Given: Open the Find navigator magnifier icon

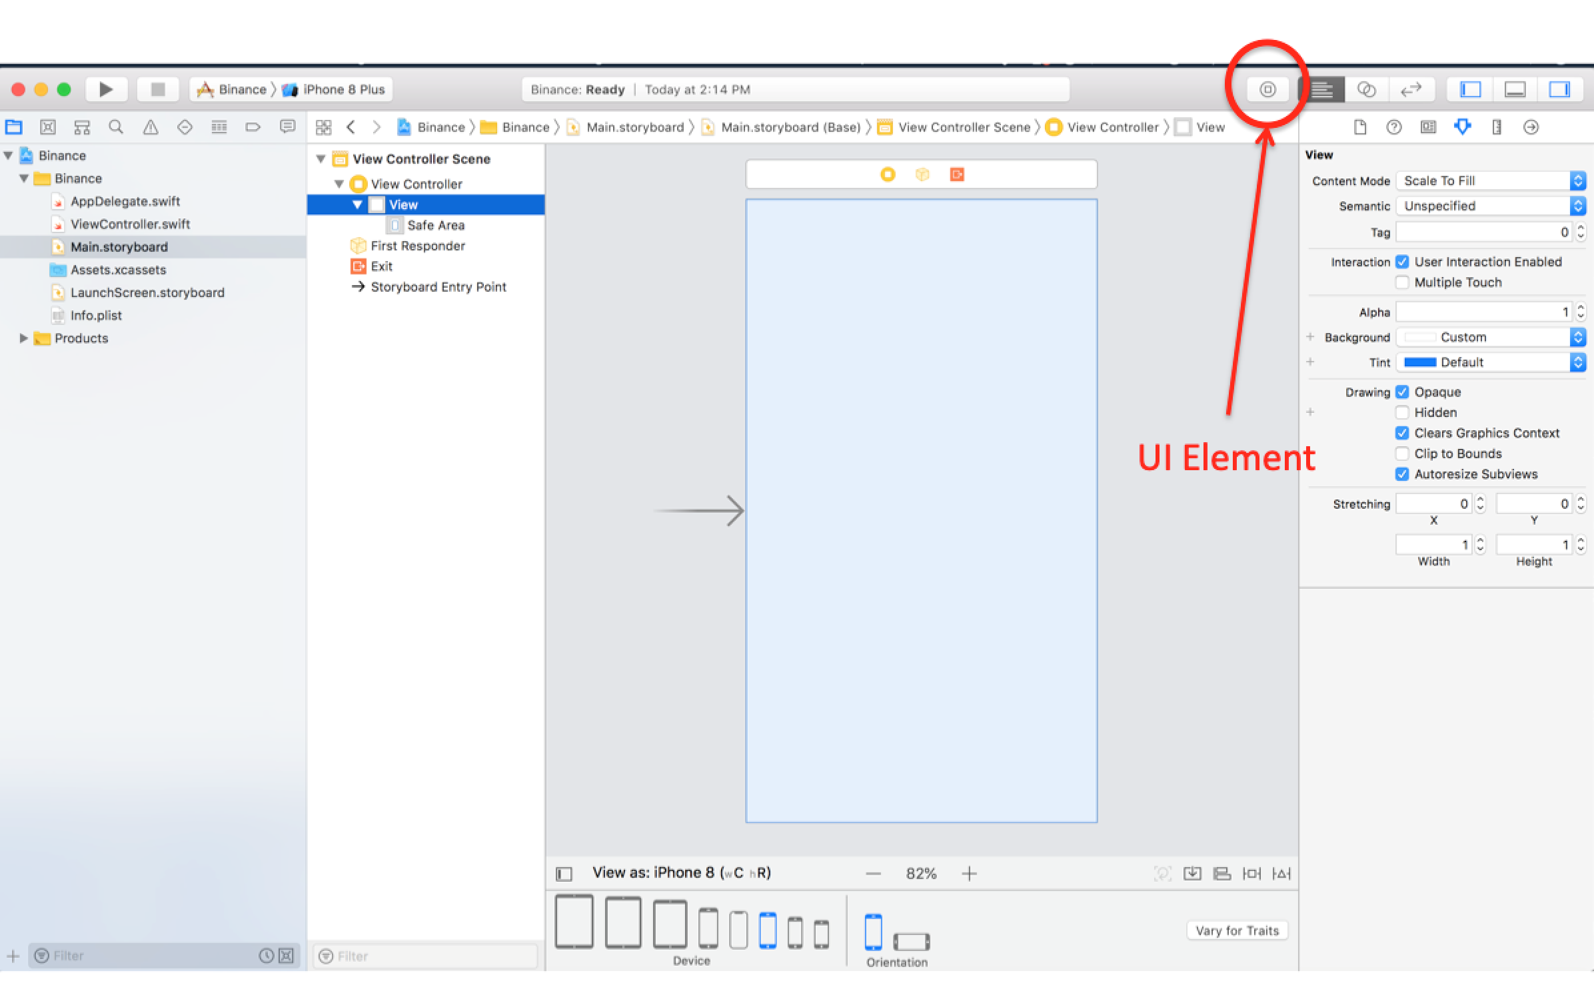Looking at the screenshot, I should (116, 127).
